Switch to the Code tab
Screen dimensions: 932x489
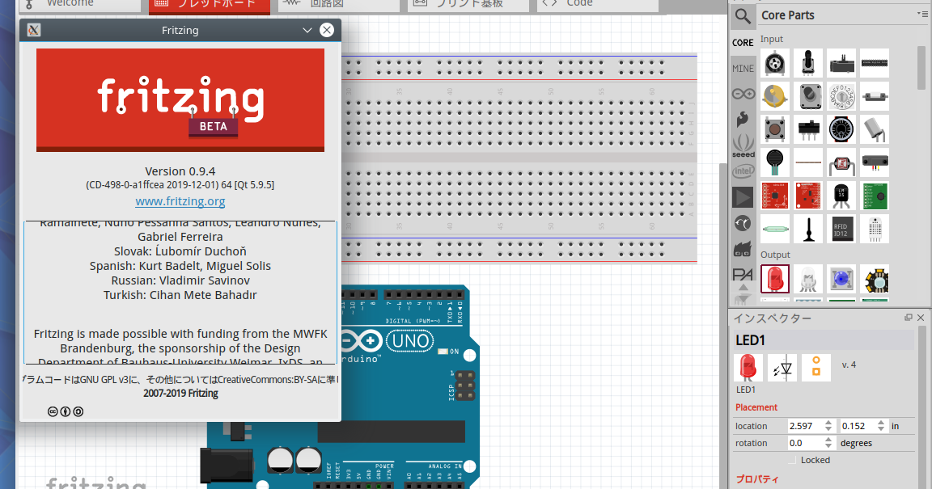598,5
